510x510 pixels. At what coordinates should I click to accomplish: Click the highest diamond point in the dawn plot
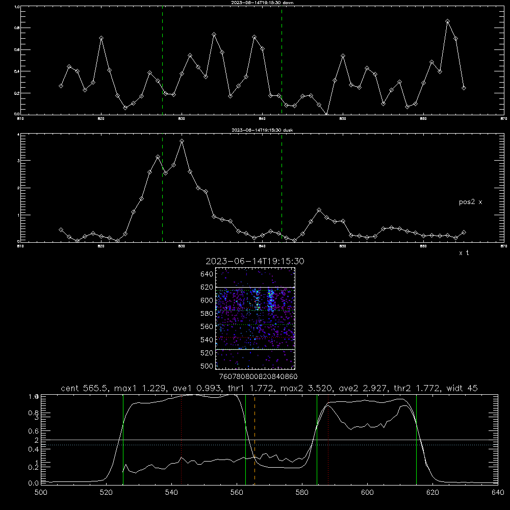click(x=448, y=21)
